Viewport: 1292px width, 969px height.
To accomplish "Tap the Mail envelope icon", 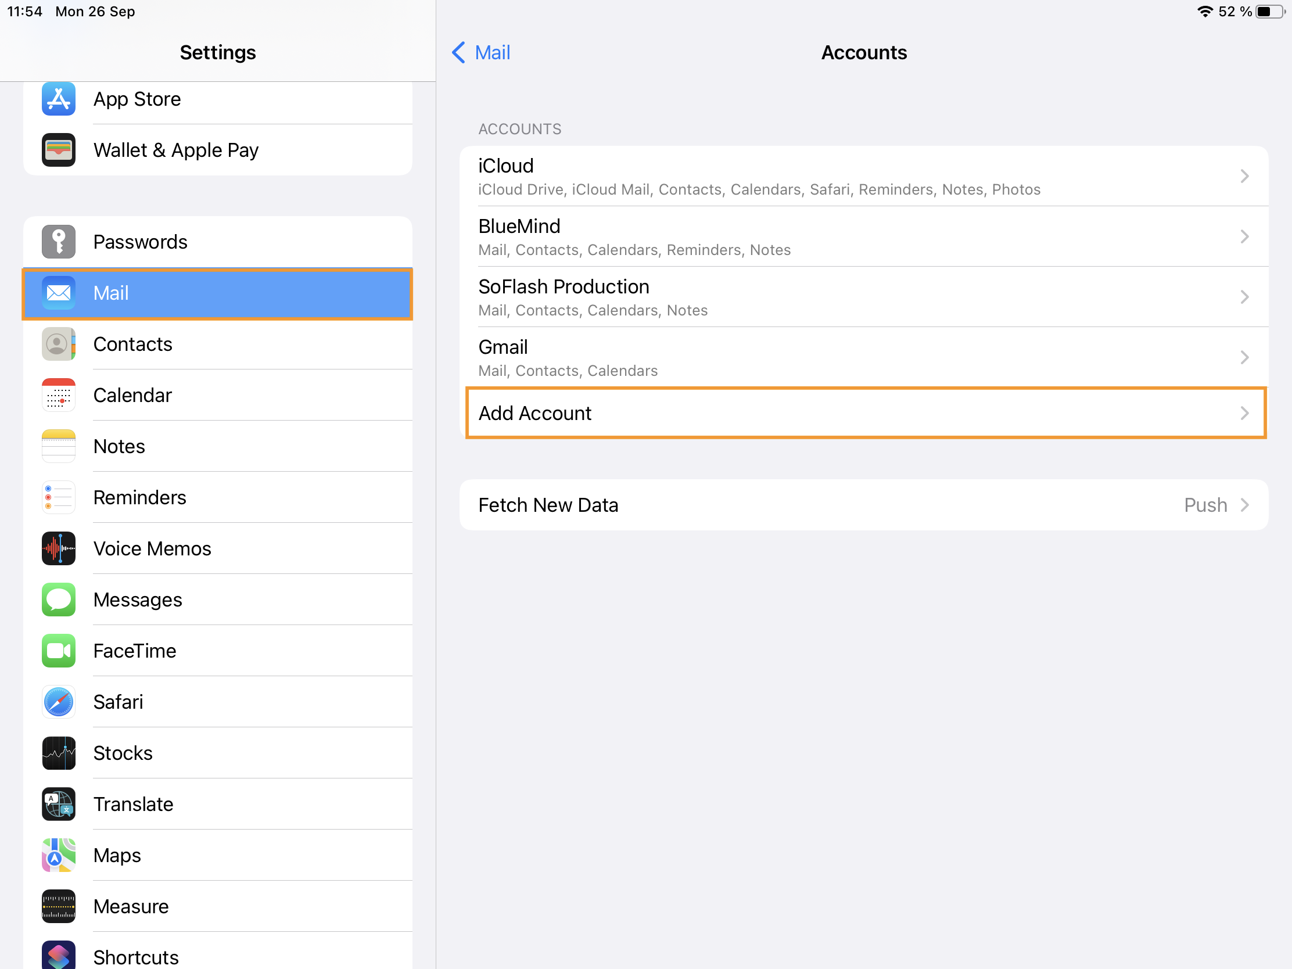I will pos(59,293).
